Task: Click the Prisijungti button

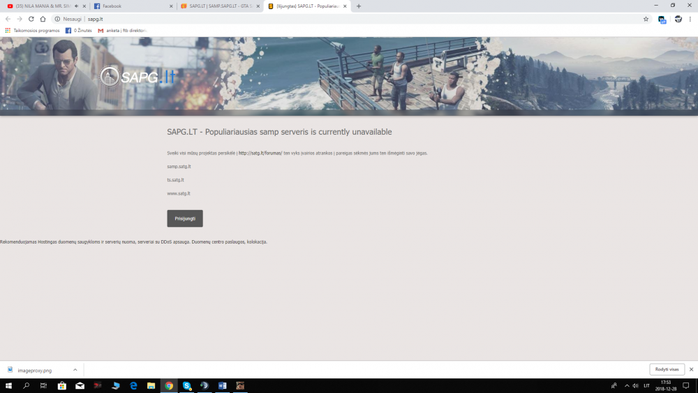Action: [185, 218]
